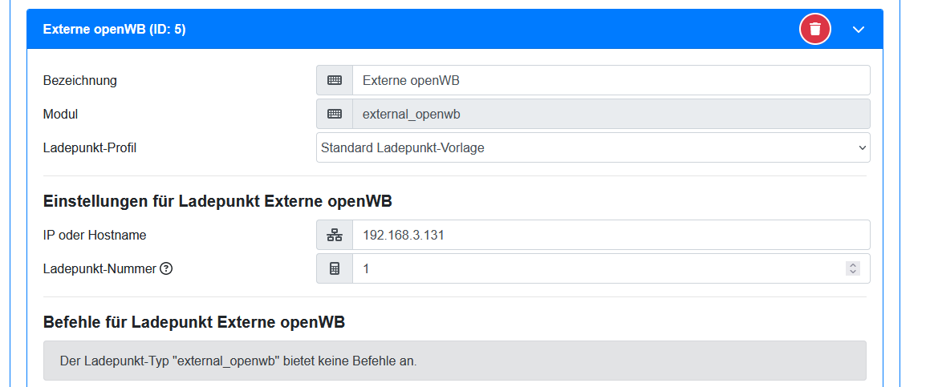Click keyboard icon beside Modul field

tap(335, 114)
